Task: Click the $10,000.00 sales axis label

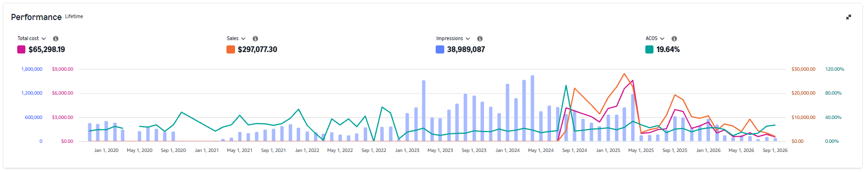Action: [803, 118]
